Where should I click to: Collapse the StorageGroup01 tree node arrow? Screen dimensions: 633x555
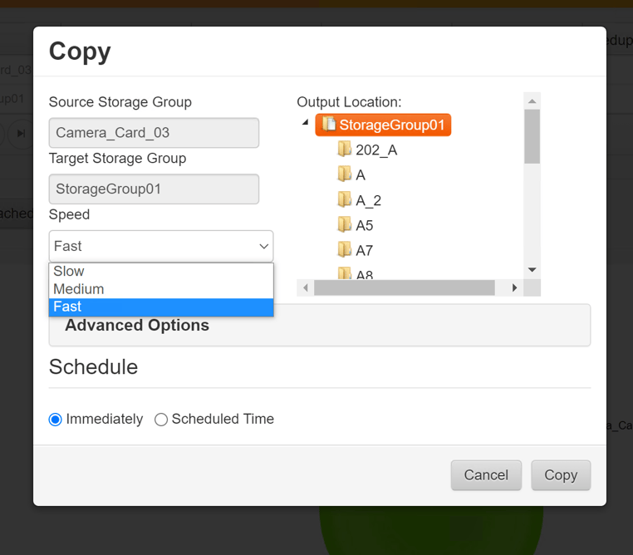305,123
